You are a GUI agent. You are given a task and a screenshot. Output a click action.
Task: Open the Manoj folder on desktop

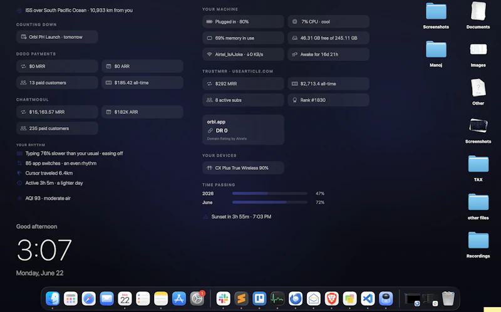tap(436, 54)
